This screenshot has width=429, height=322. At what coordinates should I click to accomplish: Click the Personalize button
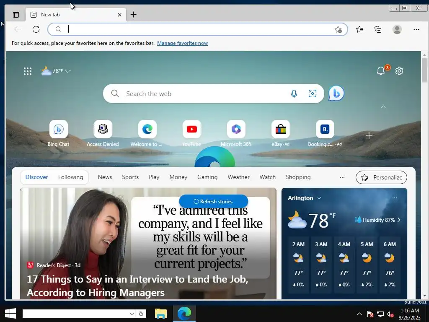point(381,177)
